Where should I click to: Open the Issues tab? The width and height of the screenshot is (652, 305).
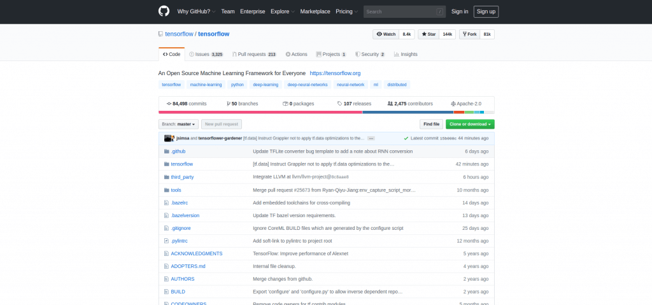(x=206, y=54)
